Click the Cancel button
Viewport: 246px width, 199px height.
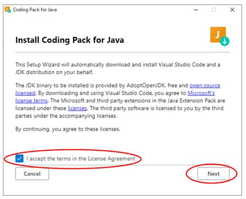point(32,174)
